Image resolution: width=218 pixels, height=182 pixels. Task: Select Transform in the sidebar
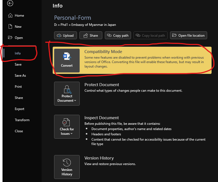click(x=22, y=120)
